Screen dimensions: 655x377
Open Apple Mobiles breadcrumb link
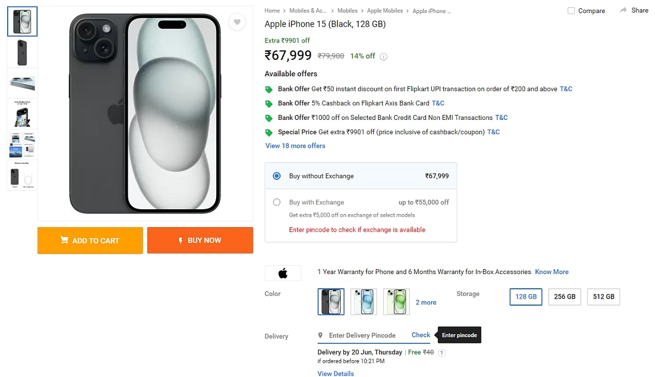click(x=385, y=11)
